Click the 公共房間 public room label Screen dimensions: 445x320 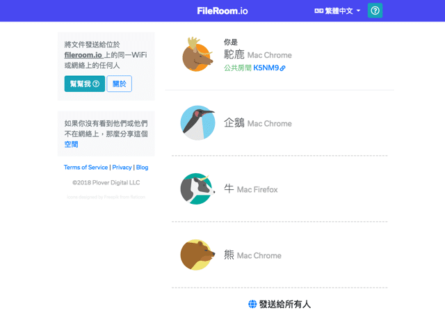[238, 68]
